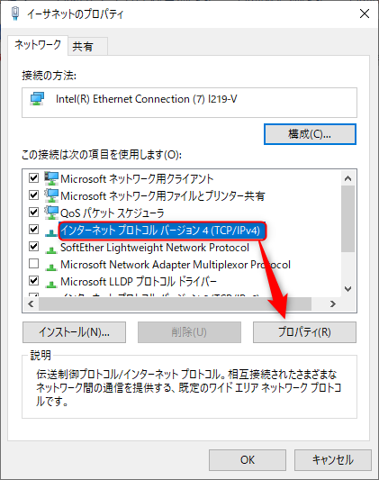Click the ファイルとプリンター共有 item icon

[51, 195]
